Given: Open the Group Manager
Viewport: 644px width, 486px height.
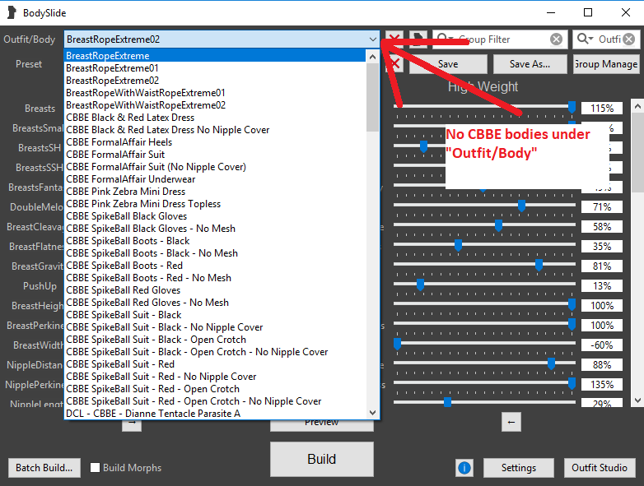Looking at the screenshot, I should click(x=606, y=64).
